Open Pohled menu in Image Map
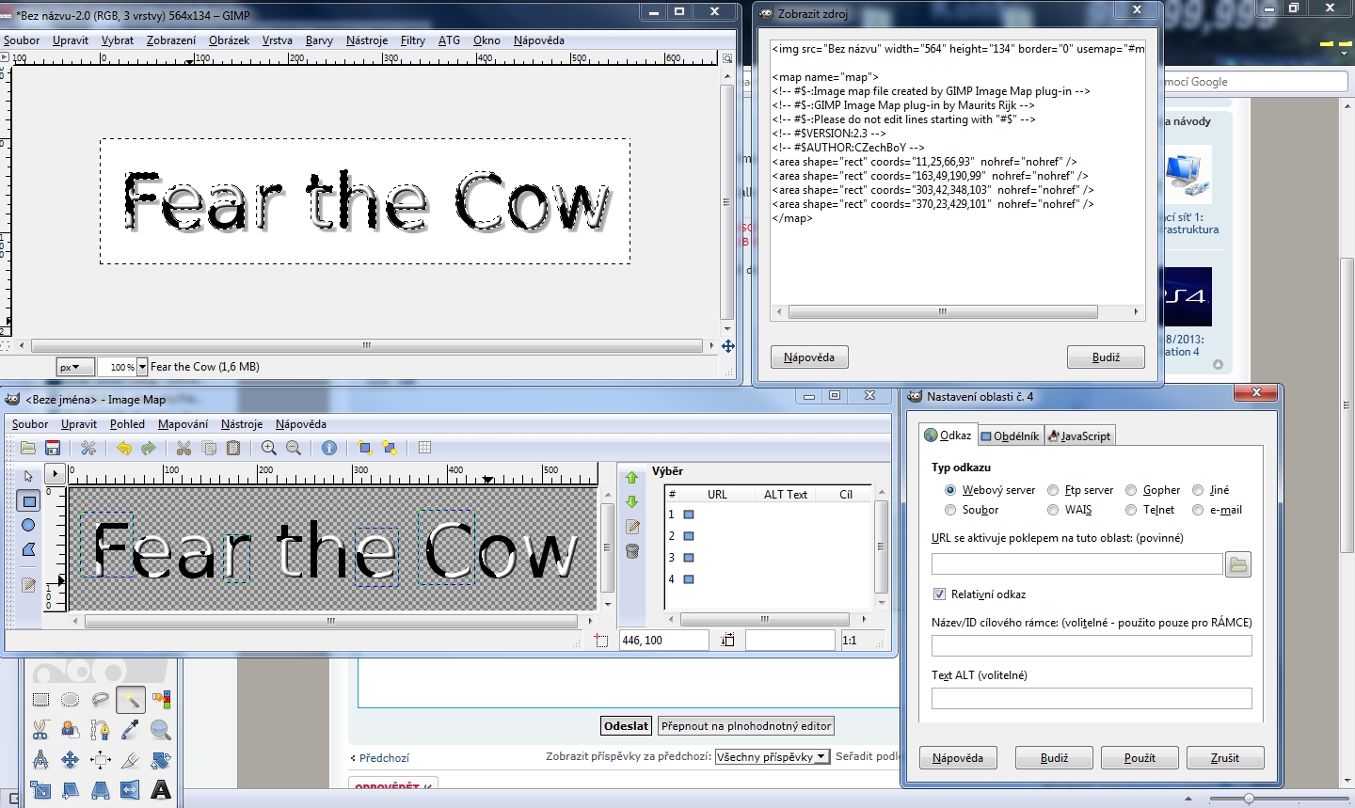 click(127, 424)
